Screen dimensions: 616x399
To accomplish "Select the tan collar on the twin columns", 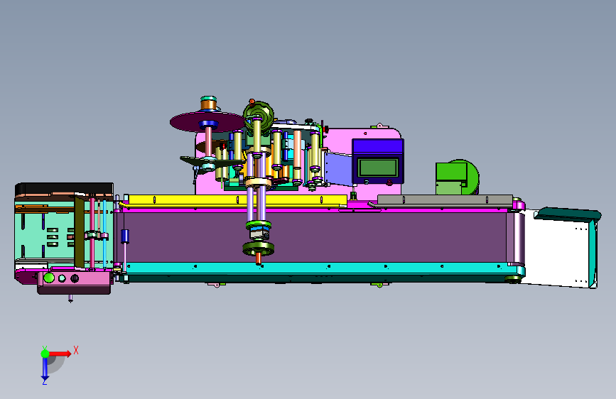I will (258, 182).
